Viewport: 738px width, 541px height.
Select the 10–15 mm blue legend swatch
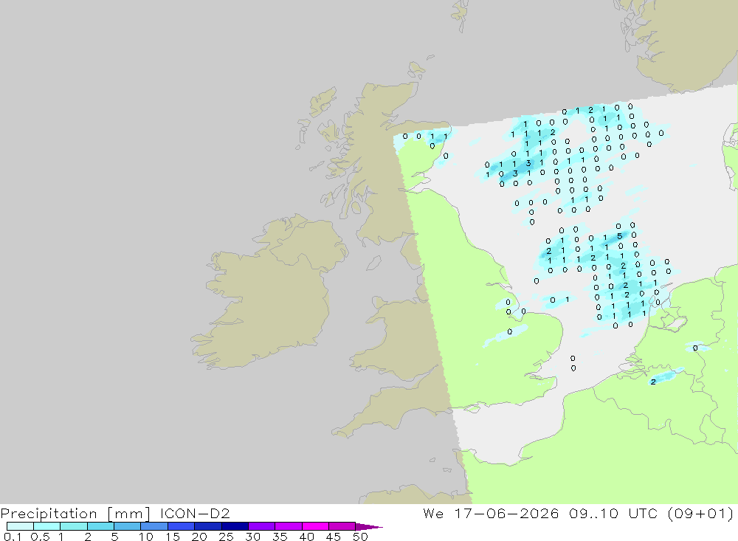pyautogui.click(x=154, y=526)
